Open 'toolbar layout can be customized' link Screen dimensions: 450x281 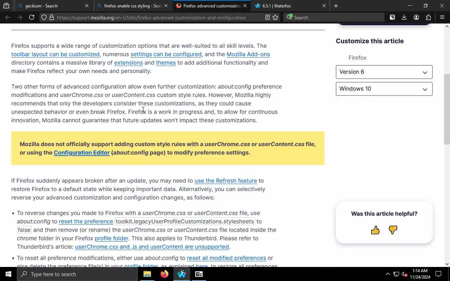pos(55,54)
